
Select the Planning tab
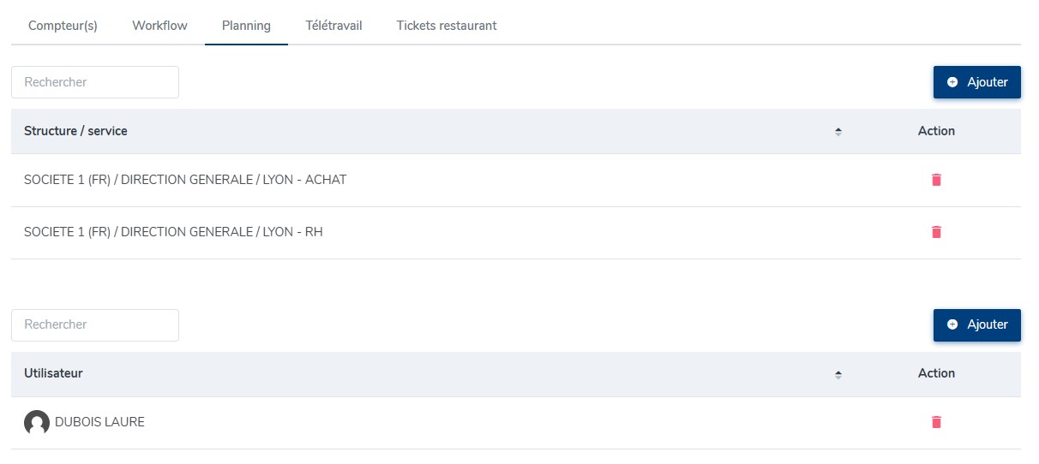(246, 26)
